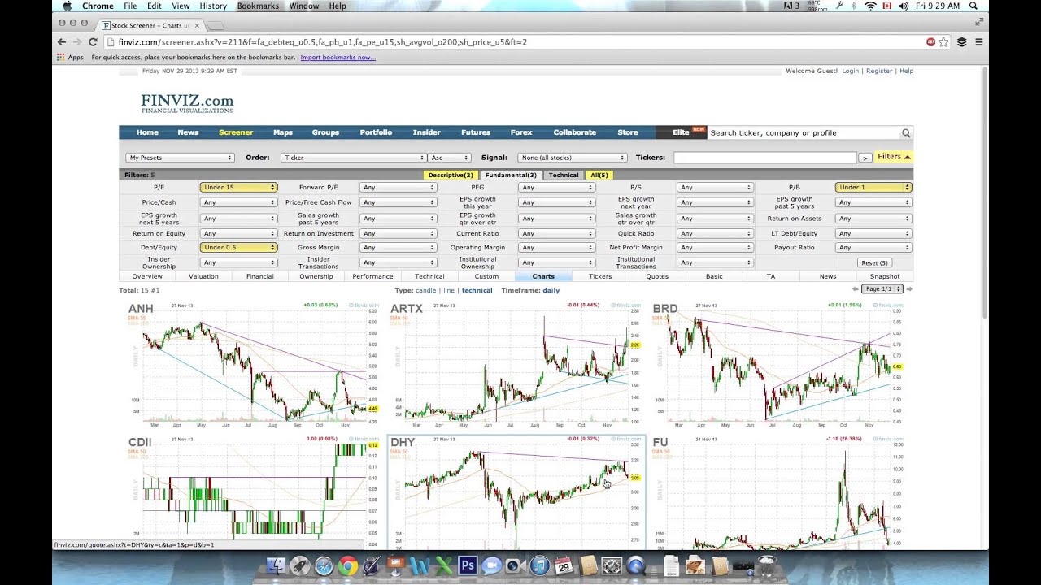Go back with the browser back arrow
Viewport: 1041px width, 585px height.
click(x=62, y=41)
